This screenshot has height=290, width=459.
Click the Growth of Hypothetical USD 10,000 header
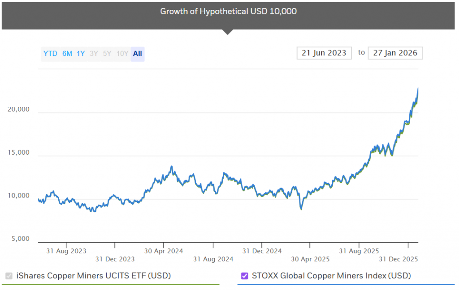[229, 12]
